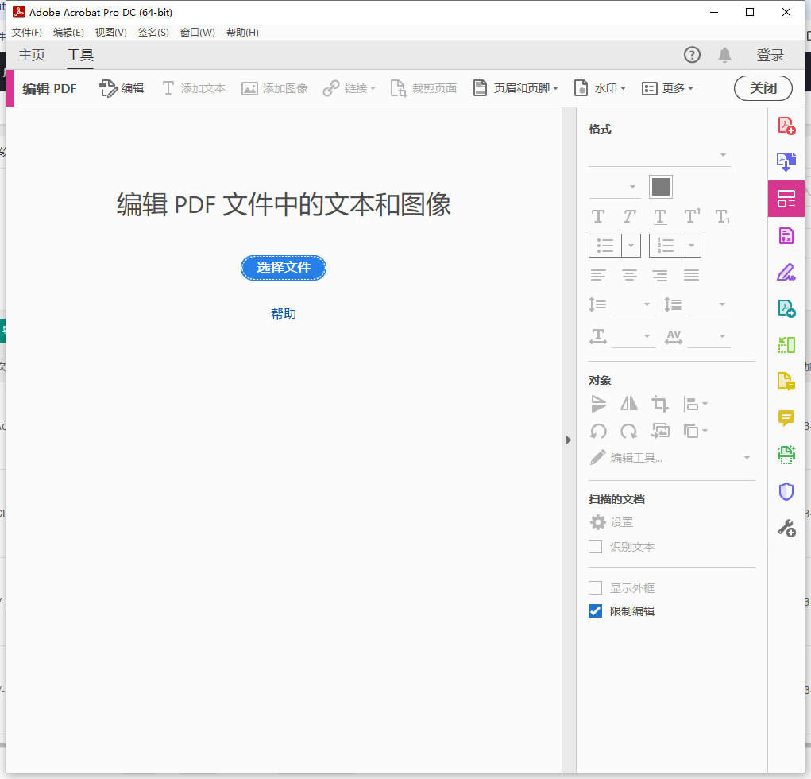Viewport: 811px width, 779px height.
Task: Click the 帮助 link below the button
Action: [284, 313]
